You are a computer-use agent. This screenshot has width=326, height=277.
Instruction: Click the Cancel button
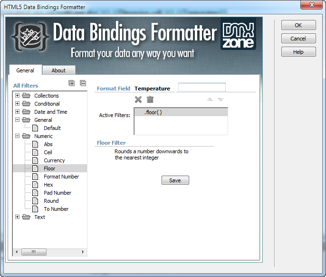(x=298, y=39)
